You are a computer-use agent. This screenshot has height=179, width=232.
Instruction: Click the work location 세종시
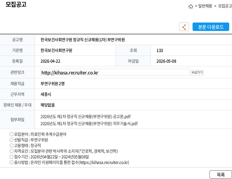(x=46, y=94)
